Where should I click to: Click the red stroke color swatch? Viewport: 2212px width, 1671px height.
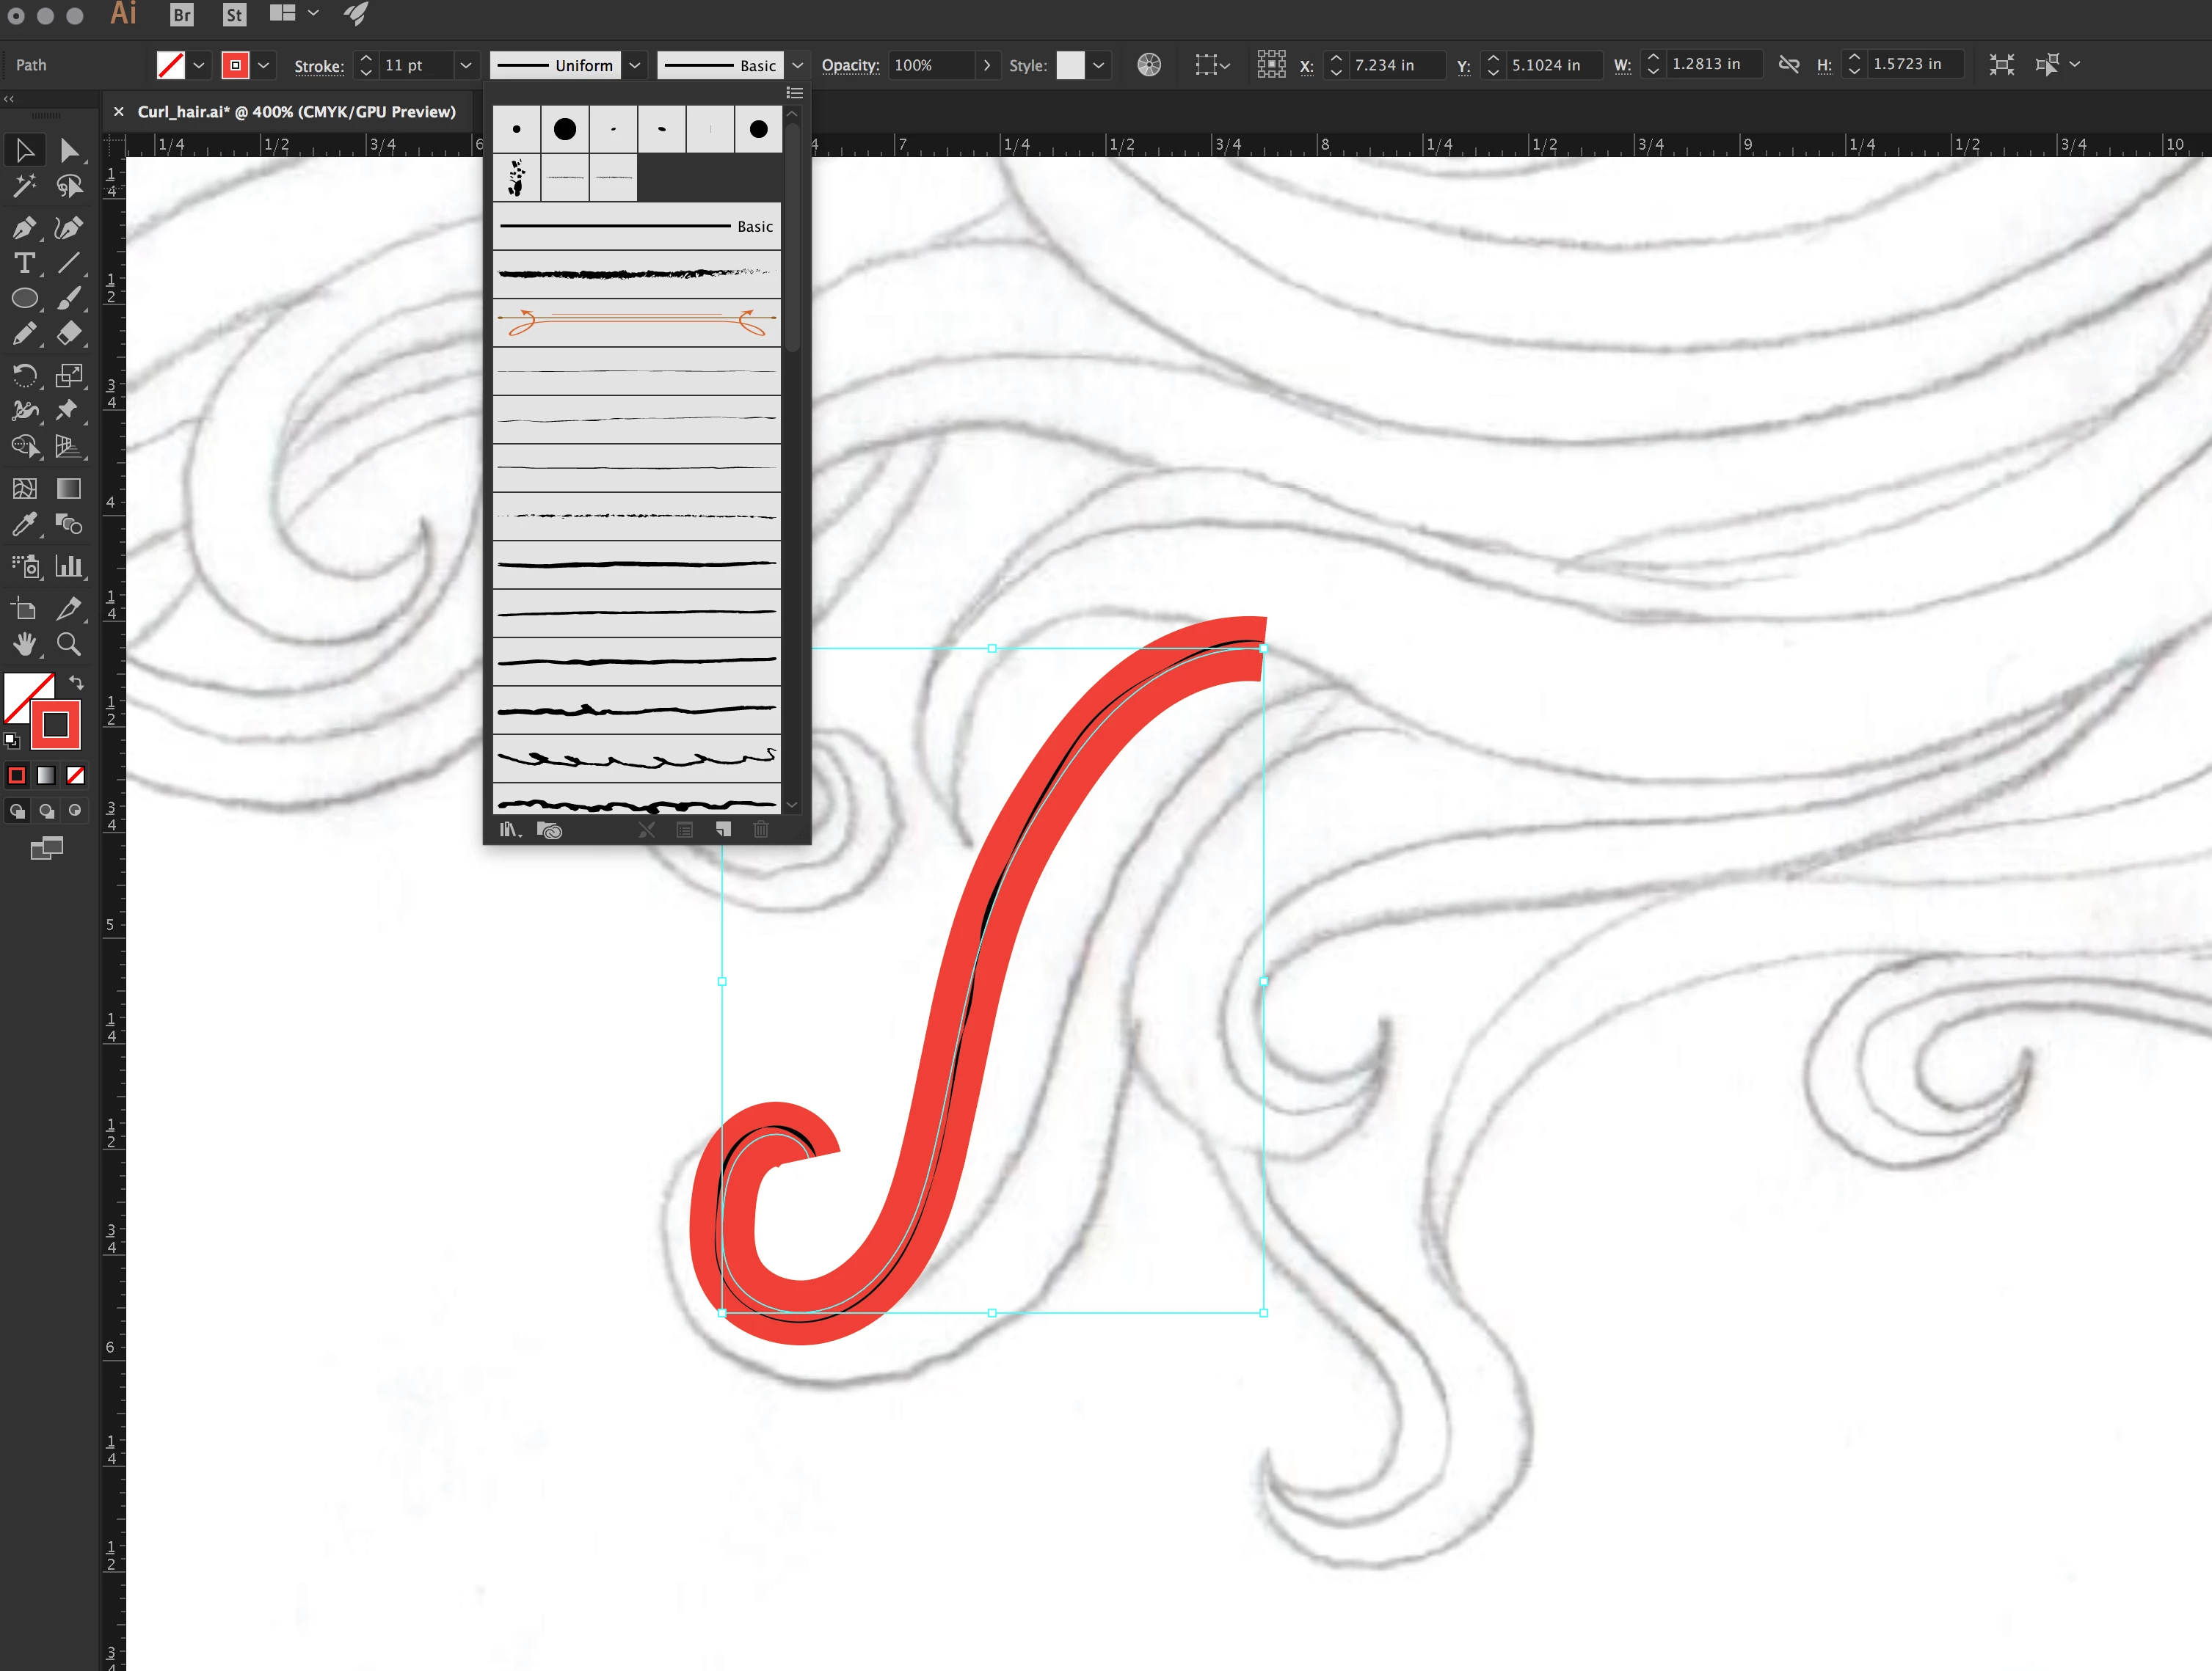(235, 65)
